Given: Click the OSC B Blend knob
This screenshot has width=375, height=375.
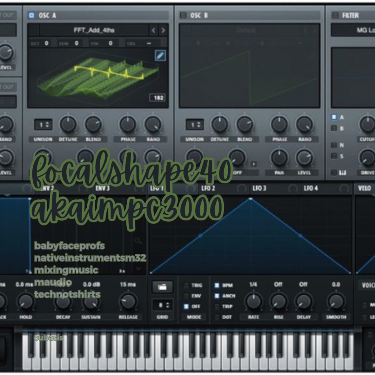Looking at the screenshot, I should click(245, 125).
